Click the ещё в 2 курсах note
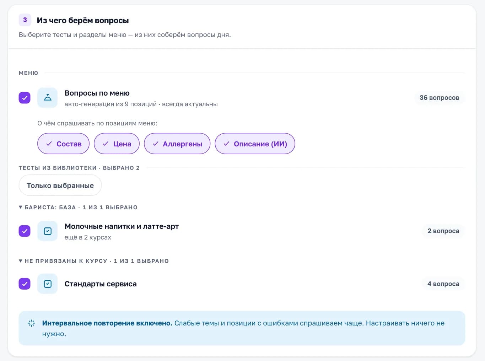 tap(88, 237)
